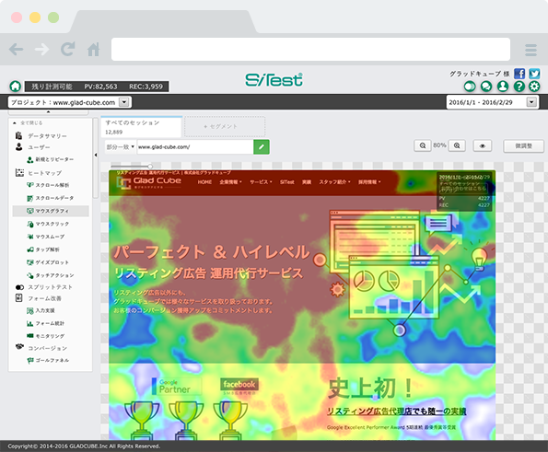This screenshot has height=452, width=548.
Task: Open the help question mark icon
Action: pos(519,87)
